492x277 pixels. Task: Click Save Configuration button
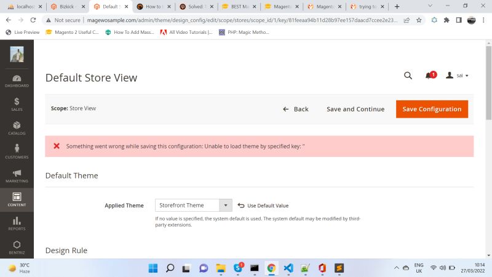click(432, 109)
